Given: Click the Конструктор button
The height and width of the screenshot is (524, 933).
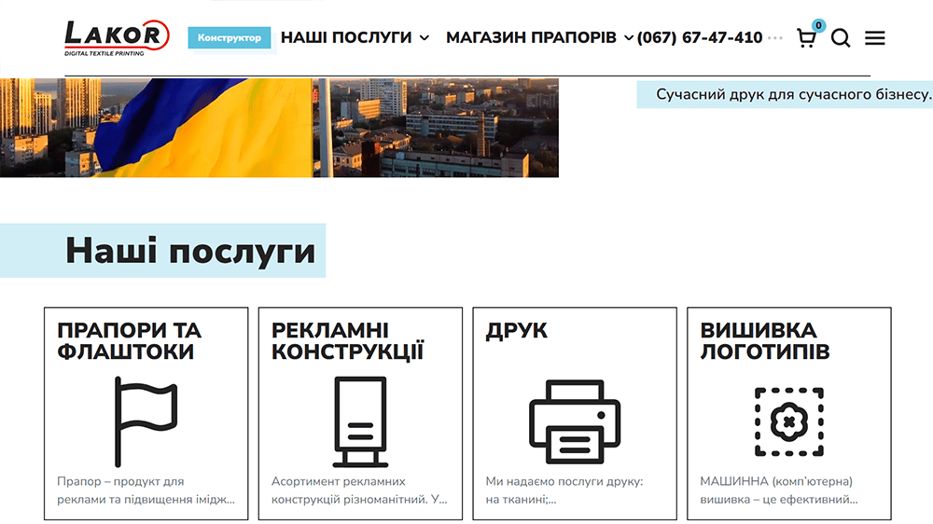Looking at the screenshot, I should tap(230, 37).
